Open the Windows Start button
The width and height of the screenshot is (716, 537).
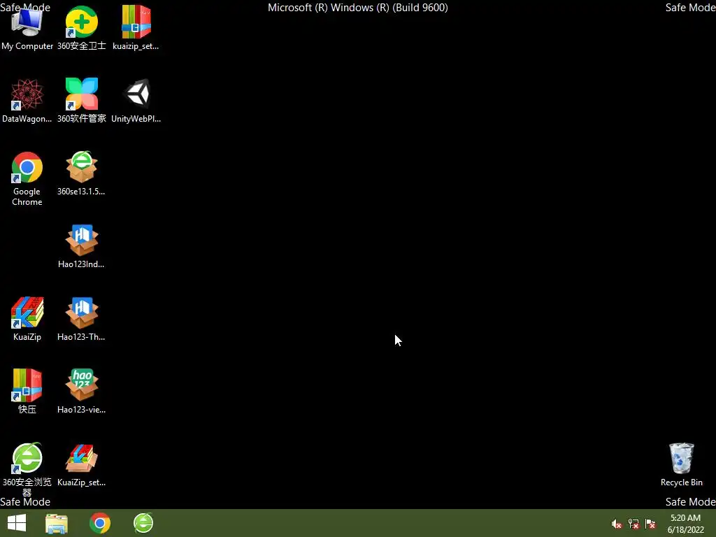click(x=17, y=523)
